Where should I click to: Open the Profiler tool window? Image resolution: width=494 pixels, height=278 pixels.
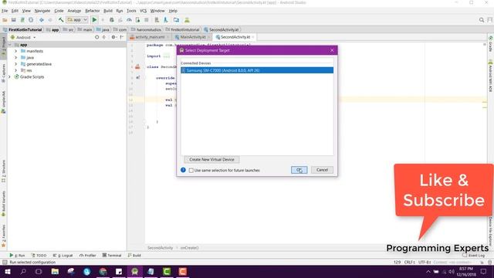87,256
